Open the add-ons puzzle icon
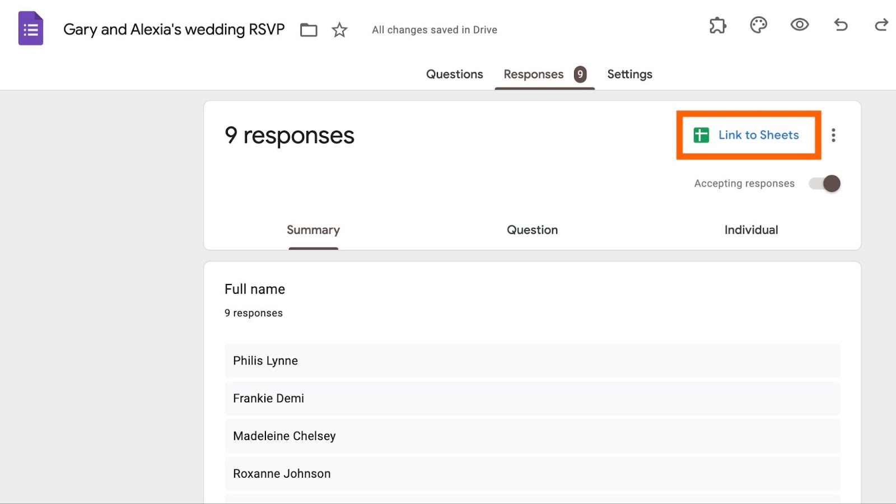The width and height of the screenshot is (896, 504). [717, 25]
